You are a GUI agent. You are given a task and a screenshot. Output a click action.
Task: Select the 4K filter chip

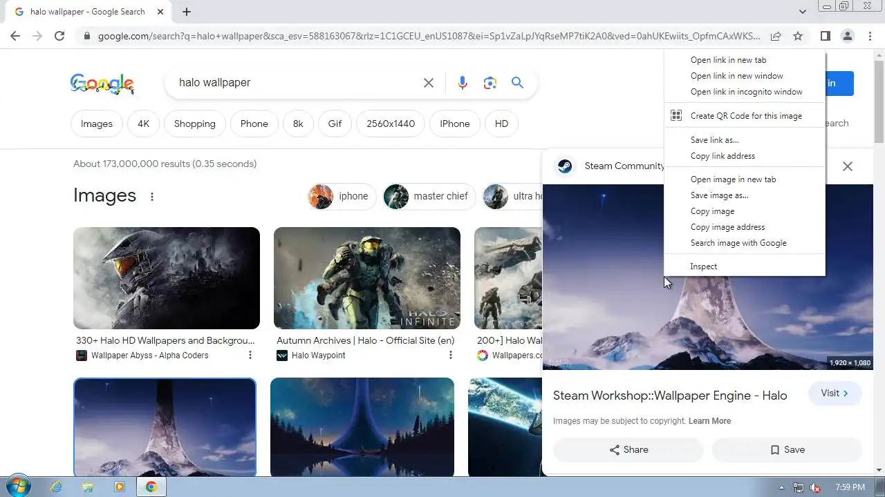tap(143, 124)
